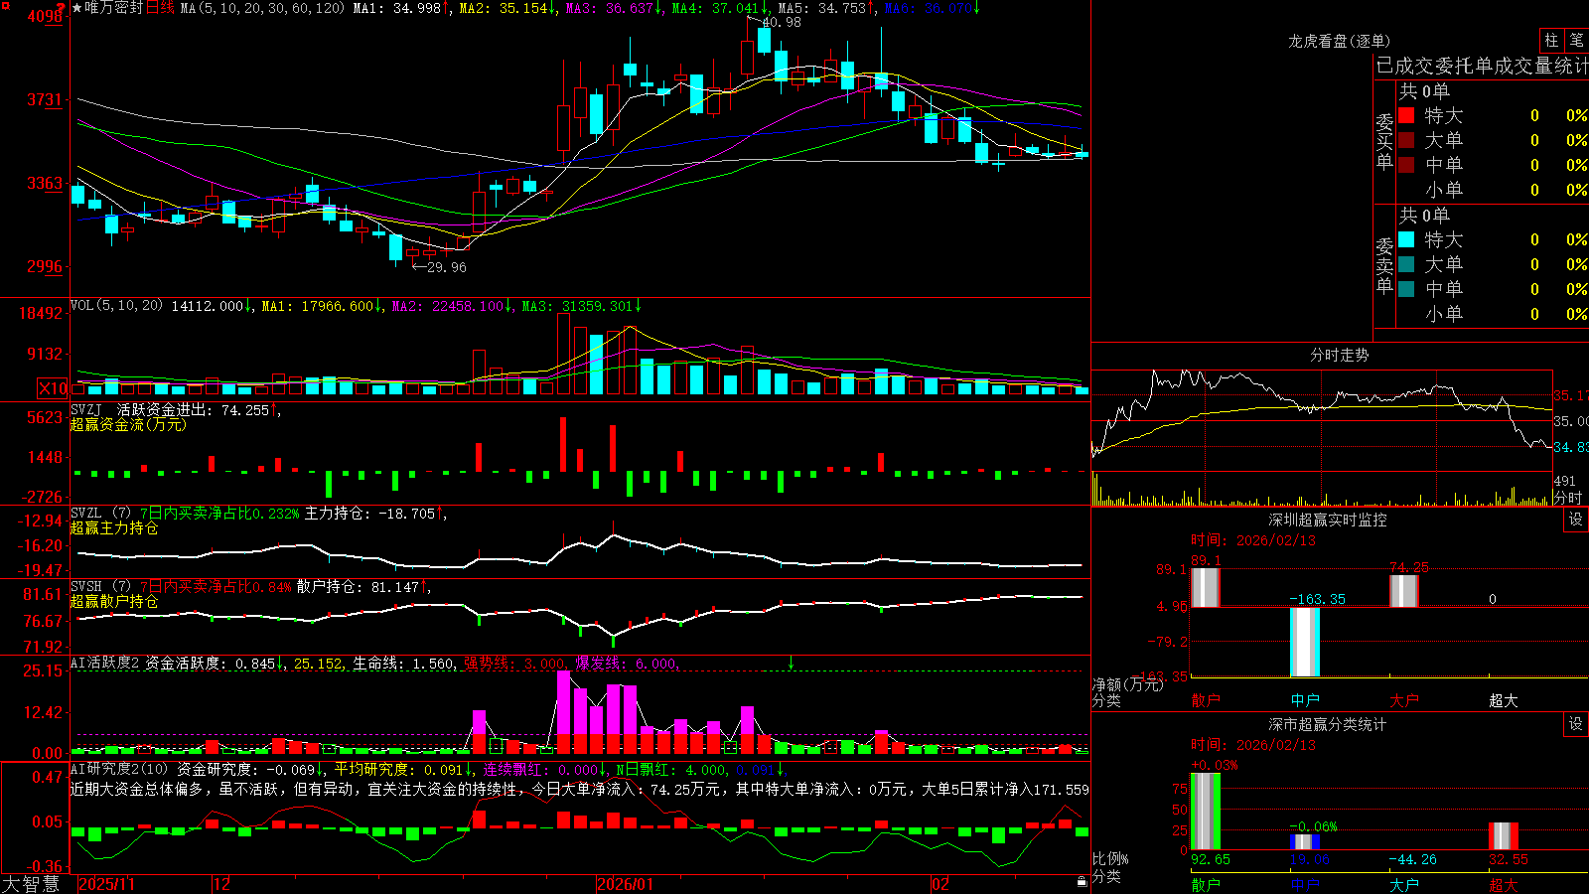Click the red question mark help icon
Screen dimensions: 1589x894
coord(62,9)
